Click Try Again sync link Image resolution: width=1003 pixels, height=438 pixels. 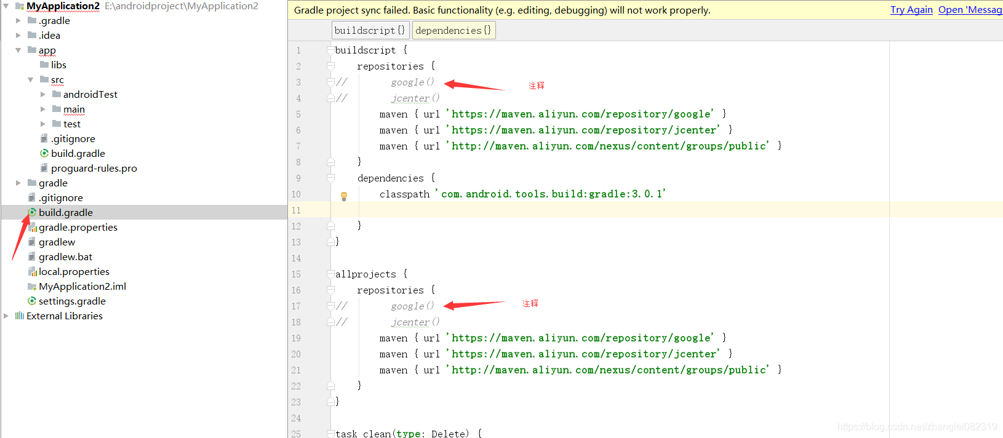click(x=911, y=10)
